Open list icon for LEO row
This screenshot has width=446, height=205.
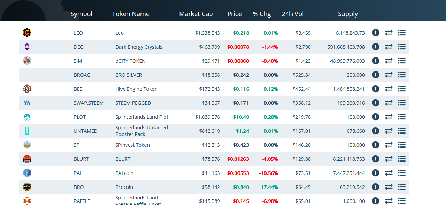402,33
